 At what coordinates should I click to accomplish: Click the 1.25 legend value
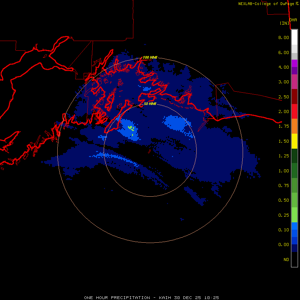[x=284, y=156]
